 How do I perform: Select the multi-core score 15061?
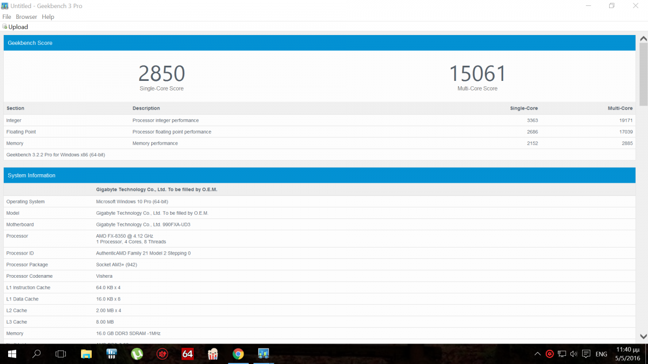[477, 73]
